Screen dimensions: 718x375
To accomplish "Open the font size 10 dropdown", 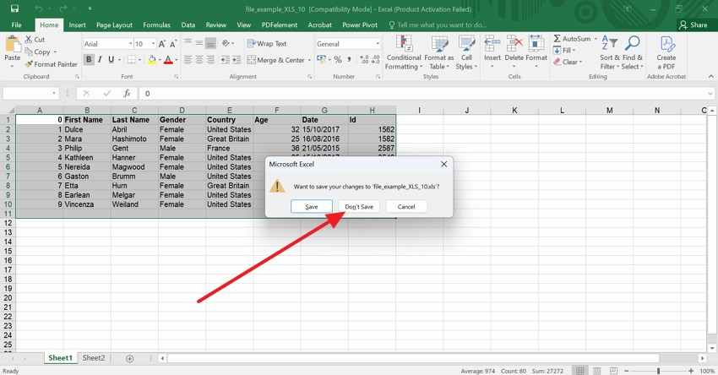I will click(153, 44).
